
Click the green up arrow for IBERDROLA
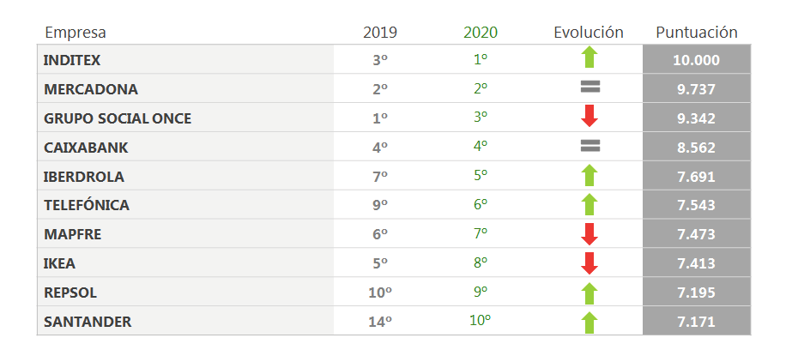click(589, 176)
